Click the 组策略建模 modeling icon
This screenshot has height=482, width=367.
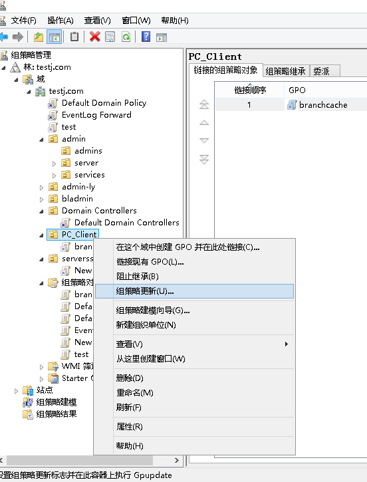(x=28, y=402)
